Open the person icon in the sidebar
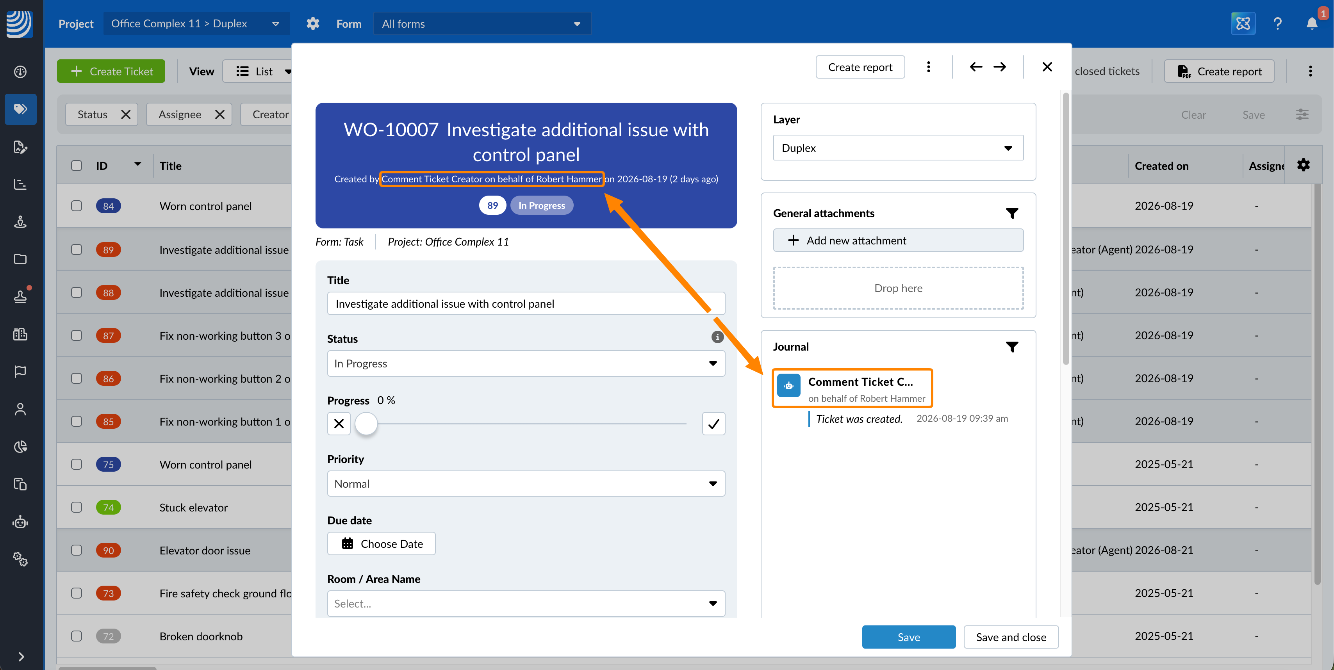This screenshot has width=1334, height=670. pos(20,409)
